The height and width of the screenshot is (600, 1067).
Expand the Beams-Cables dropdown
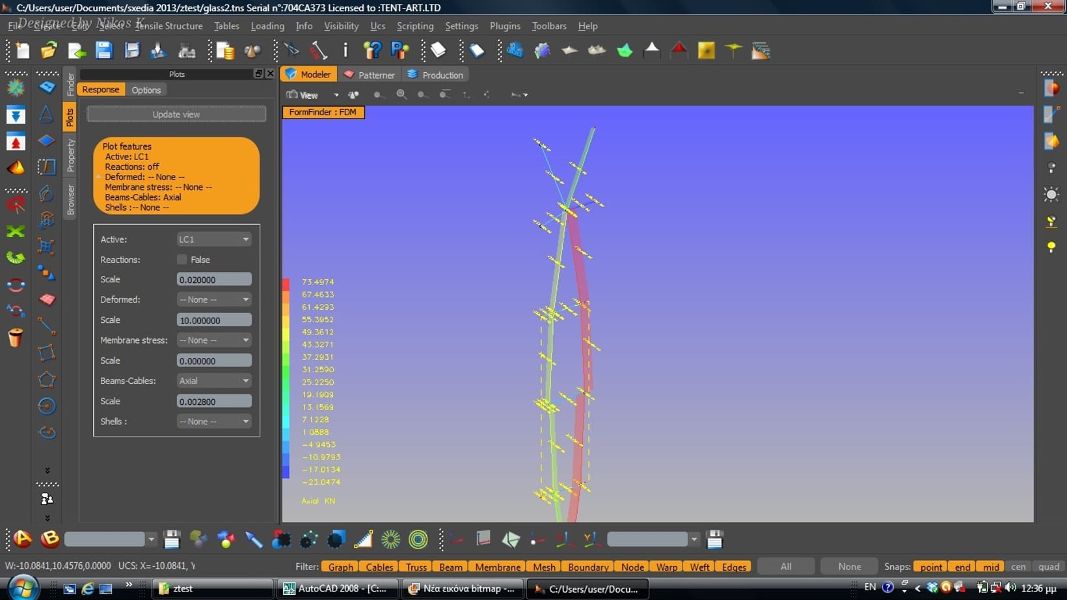point(213,381)
